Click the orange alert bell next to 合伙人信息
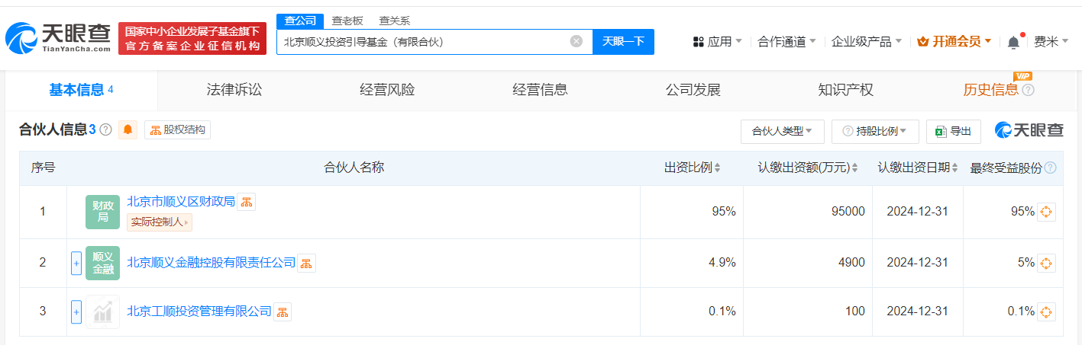The height and width of the screenshot is (345, 1082). (128, 130)
